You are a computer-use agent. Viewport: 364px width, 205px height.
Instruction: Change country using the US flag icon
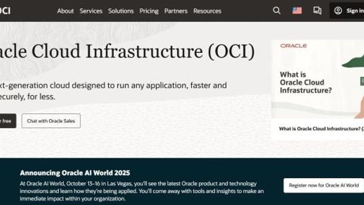tap(297, 10)
